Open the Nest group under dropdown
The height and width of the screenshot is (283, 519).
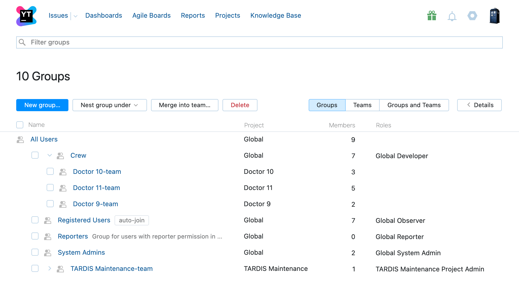coord(109,105)
